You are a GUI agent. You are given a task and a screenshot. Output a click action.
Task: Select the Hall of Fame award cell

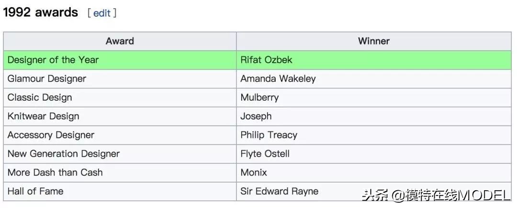click(x=35, y=191)
